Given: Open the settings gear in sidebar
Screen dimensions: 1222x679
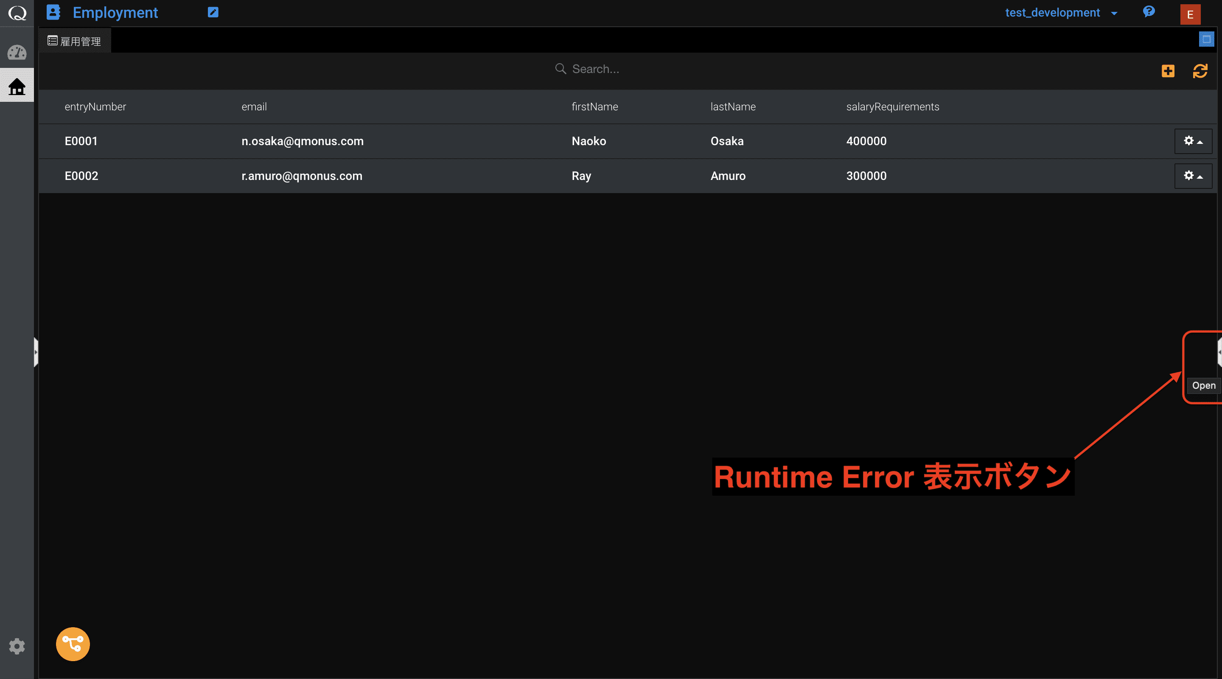Looking at the screenshot, I should 17,646.
